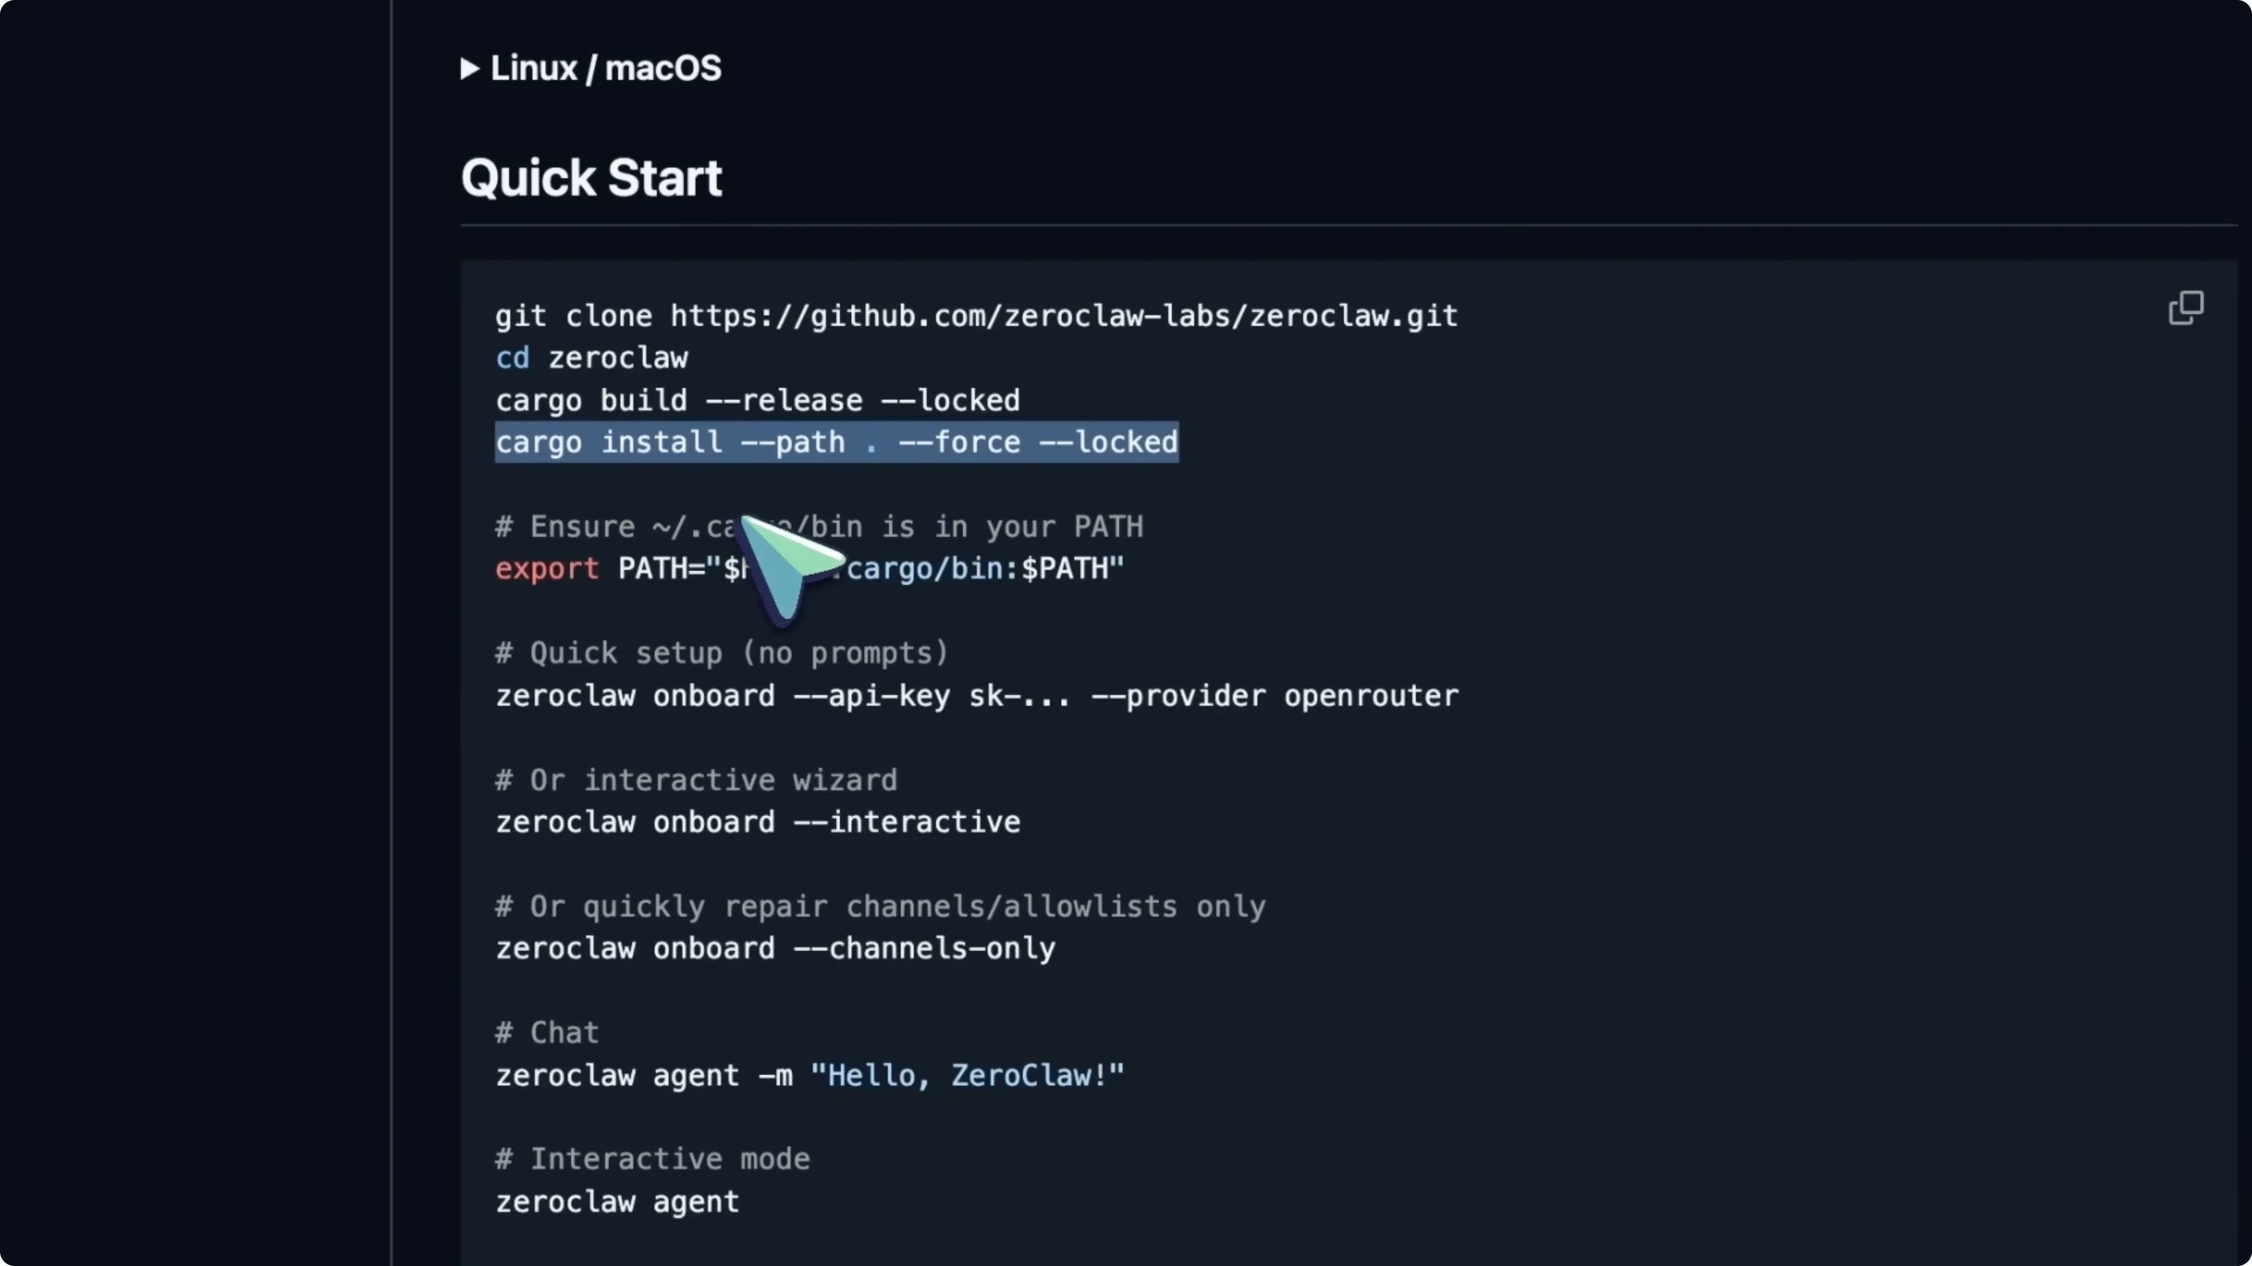Click the # Chat comment line
Image resolution: width=2252 pixels, height=1266 pixels.
547,1034
